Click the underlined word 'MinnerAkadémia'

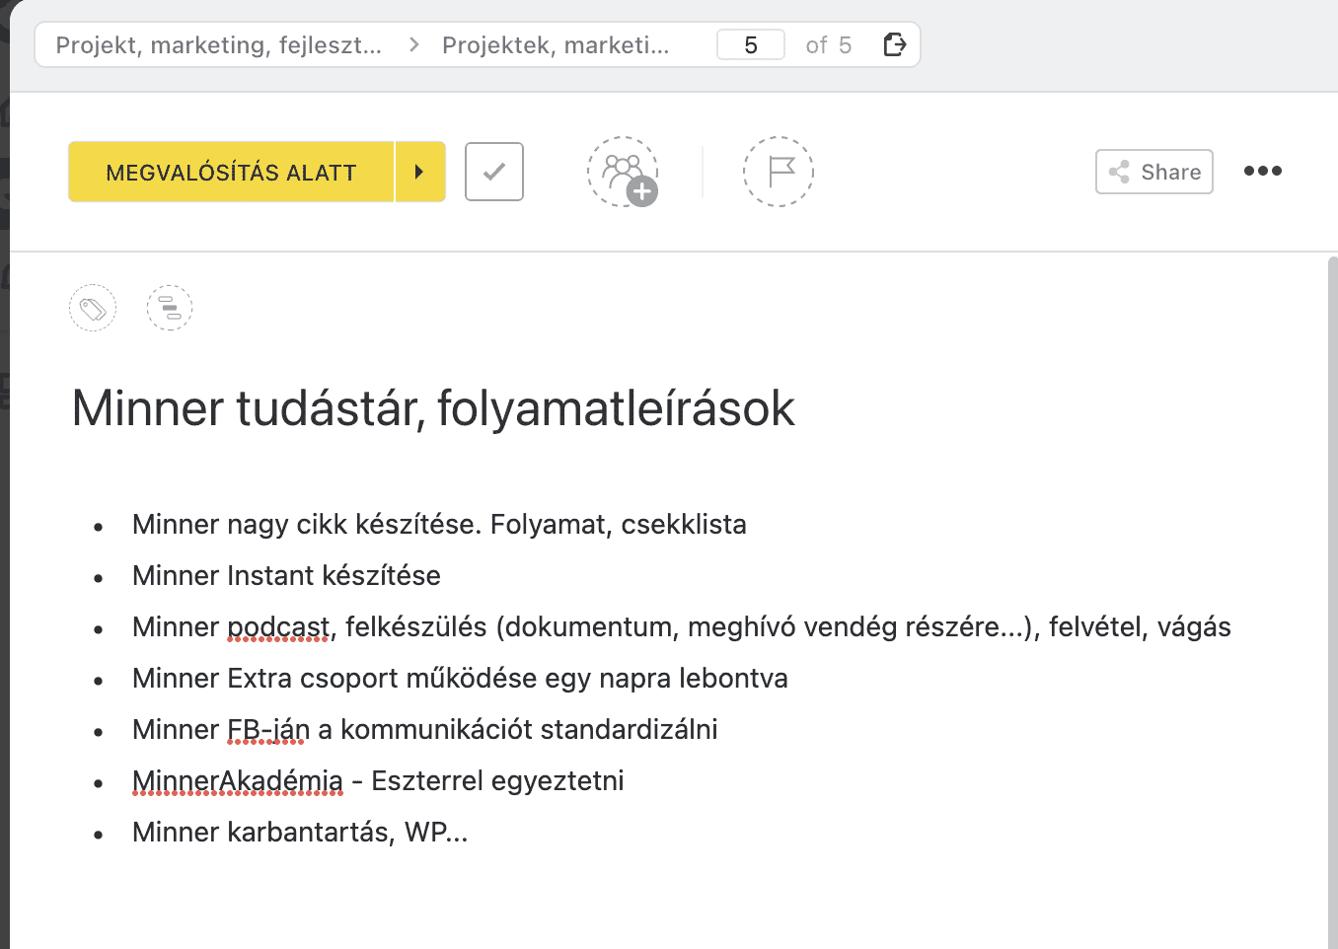click(238, 781)
